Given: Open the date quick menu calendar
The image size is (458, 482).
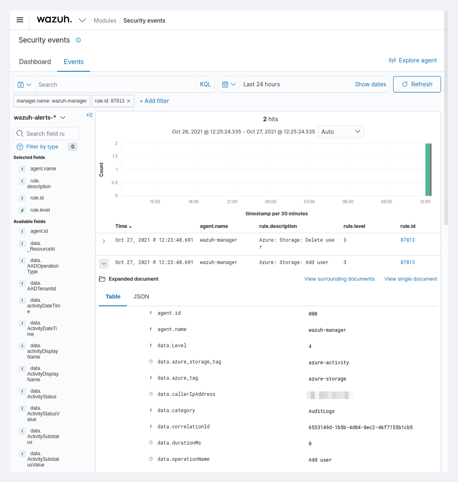Looking at the screenshot, I should click(x=229, y=84).
